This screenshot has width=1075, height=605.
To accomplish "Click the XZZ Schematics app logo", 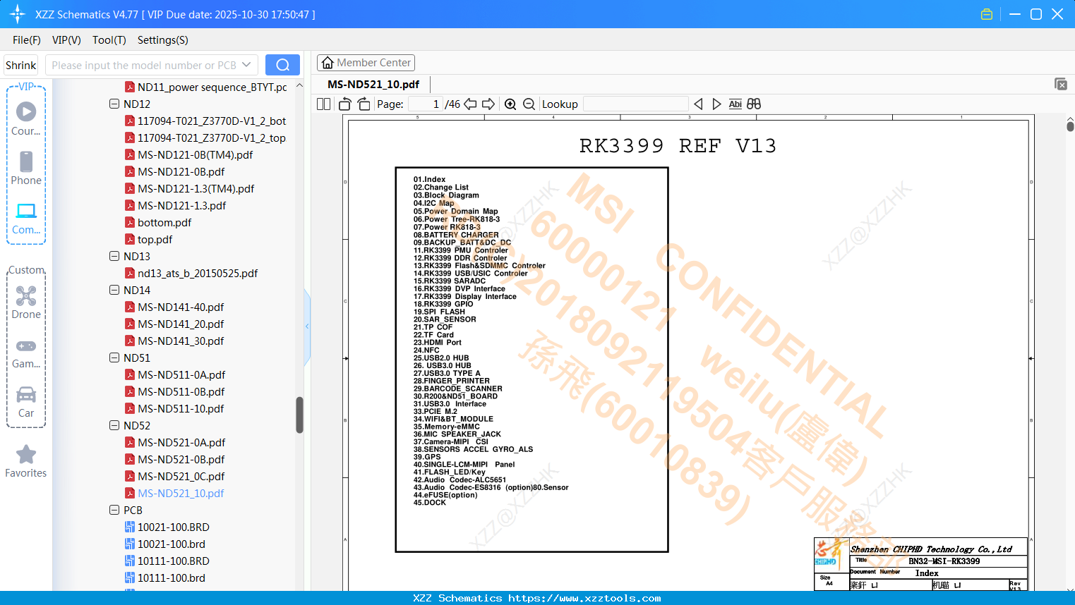I will point(18,14).
